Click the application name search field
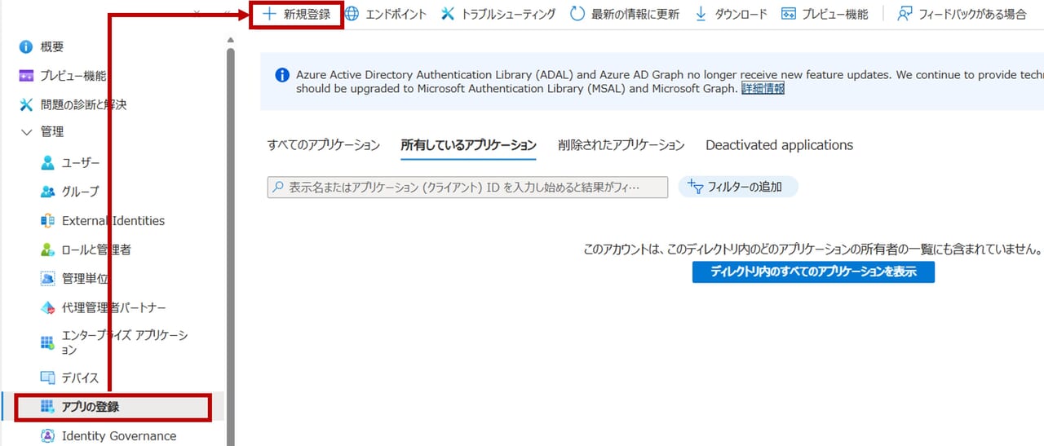This screenshot has width=1044, height=446. (x=467, y=187)
